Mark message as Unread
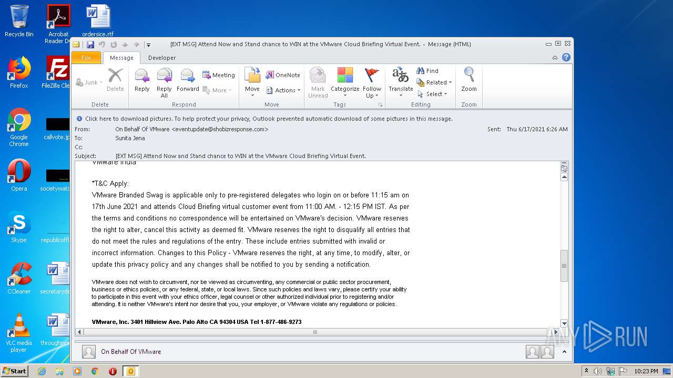 click(x=318, y=82)
